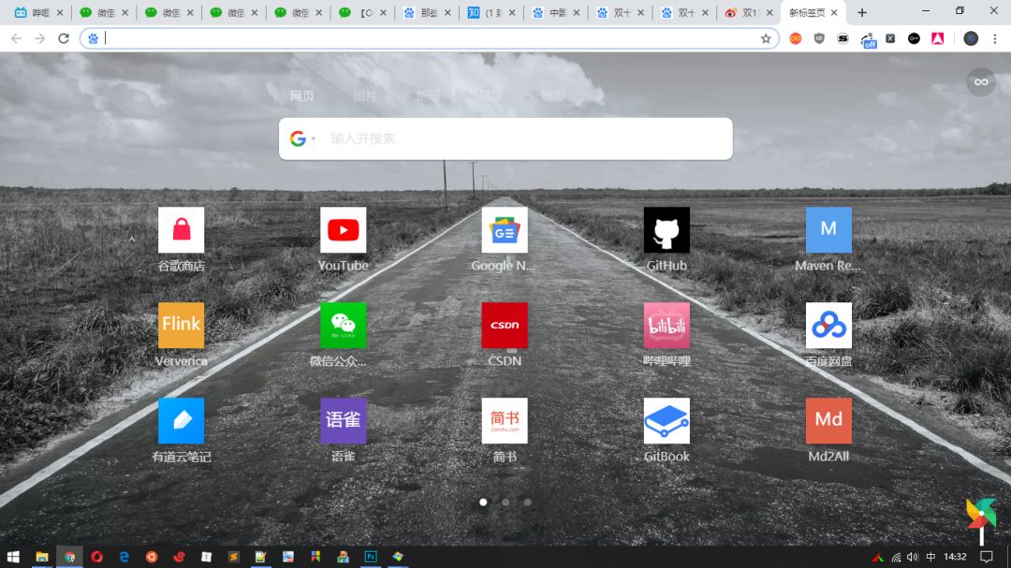The image size is (1011, 568).
Task: Open the Windows Start menu
Action: pos(13,557)
